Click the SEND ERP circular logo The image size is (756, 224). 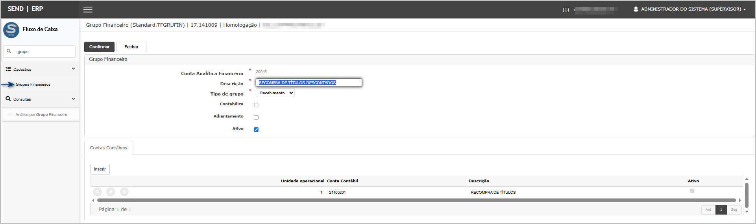[11, 30]
